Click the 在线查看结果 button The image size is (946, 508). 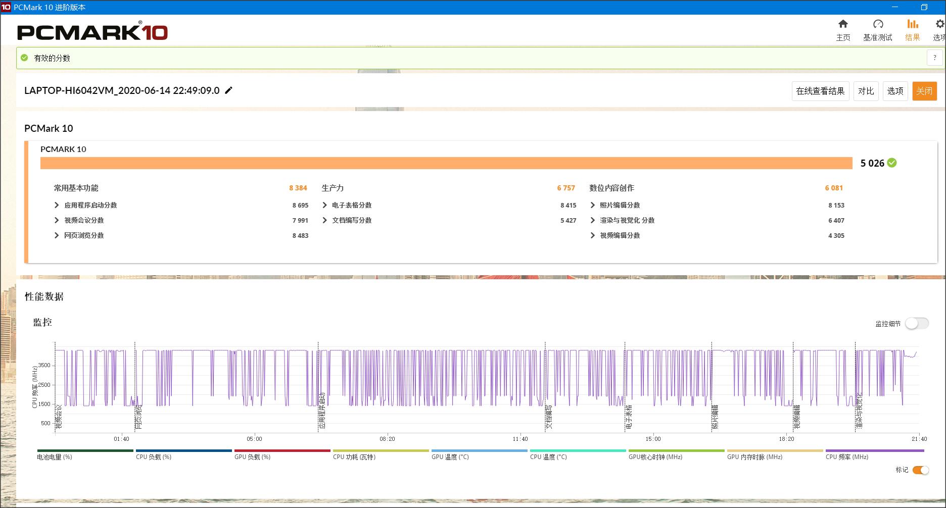(820, 91)
